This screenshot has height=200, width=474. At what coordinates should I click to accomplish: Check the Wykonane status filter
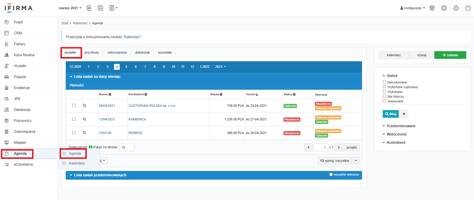click(384, 91)
